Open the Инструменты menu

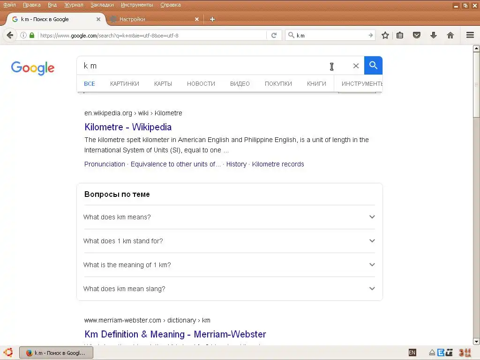137,5
